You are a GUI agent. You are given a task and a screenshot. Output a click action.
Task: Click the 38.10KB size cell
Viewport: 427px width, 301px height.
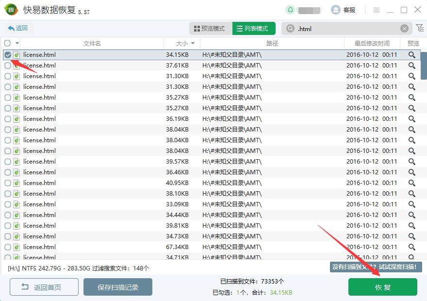(177, 193)
